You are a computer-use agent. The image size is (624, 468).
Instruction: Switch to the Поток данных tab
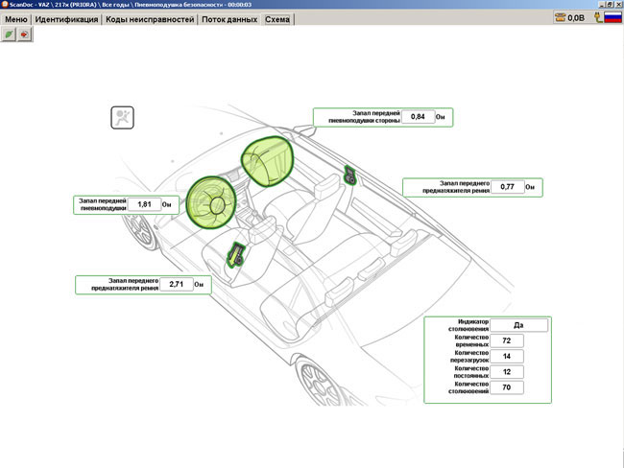[x=228, y=19]
